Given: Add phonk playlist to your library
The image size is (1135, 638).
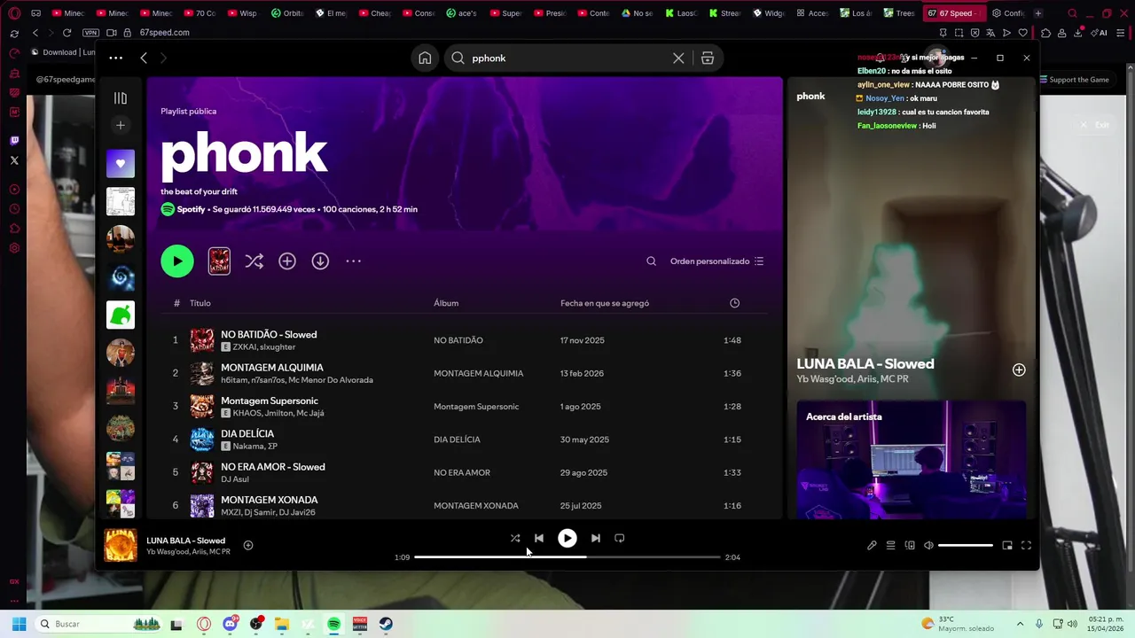Looking at the screenshot, I should pyautogui.click(x=287, y=261).
